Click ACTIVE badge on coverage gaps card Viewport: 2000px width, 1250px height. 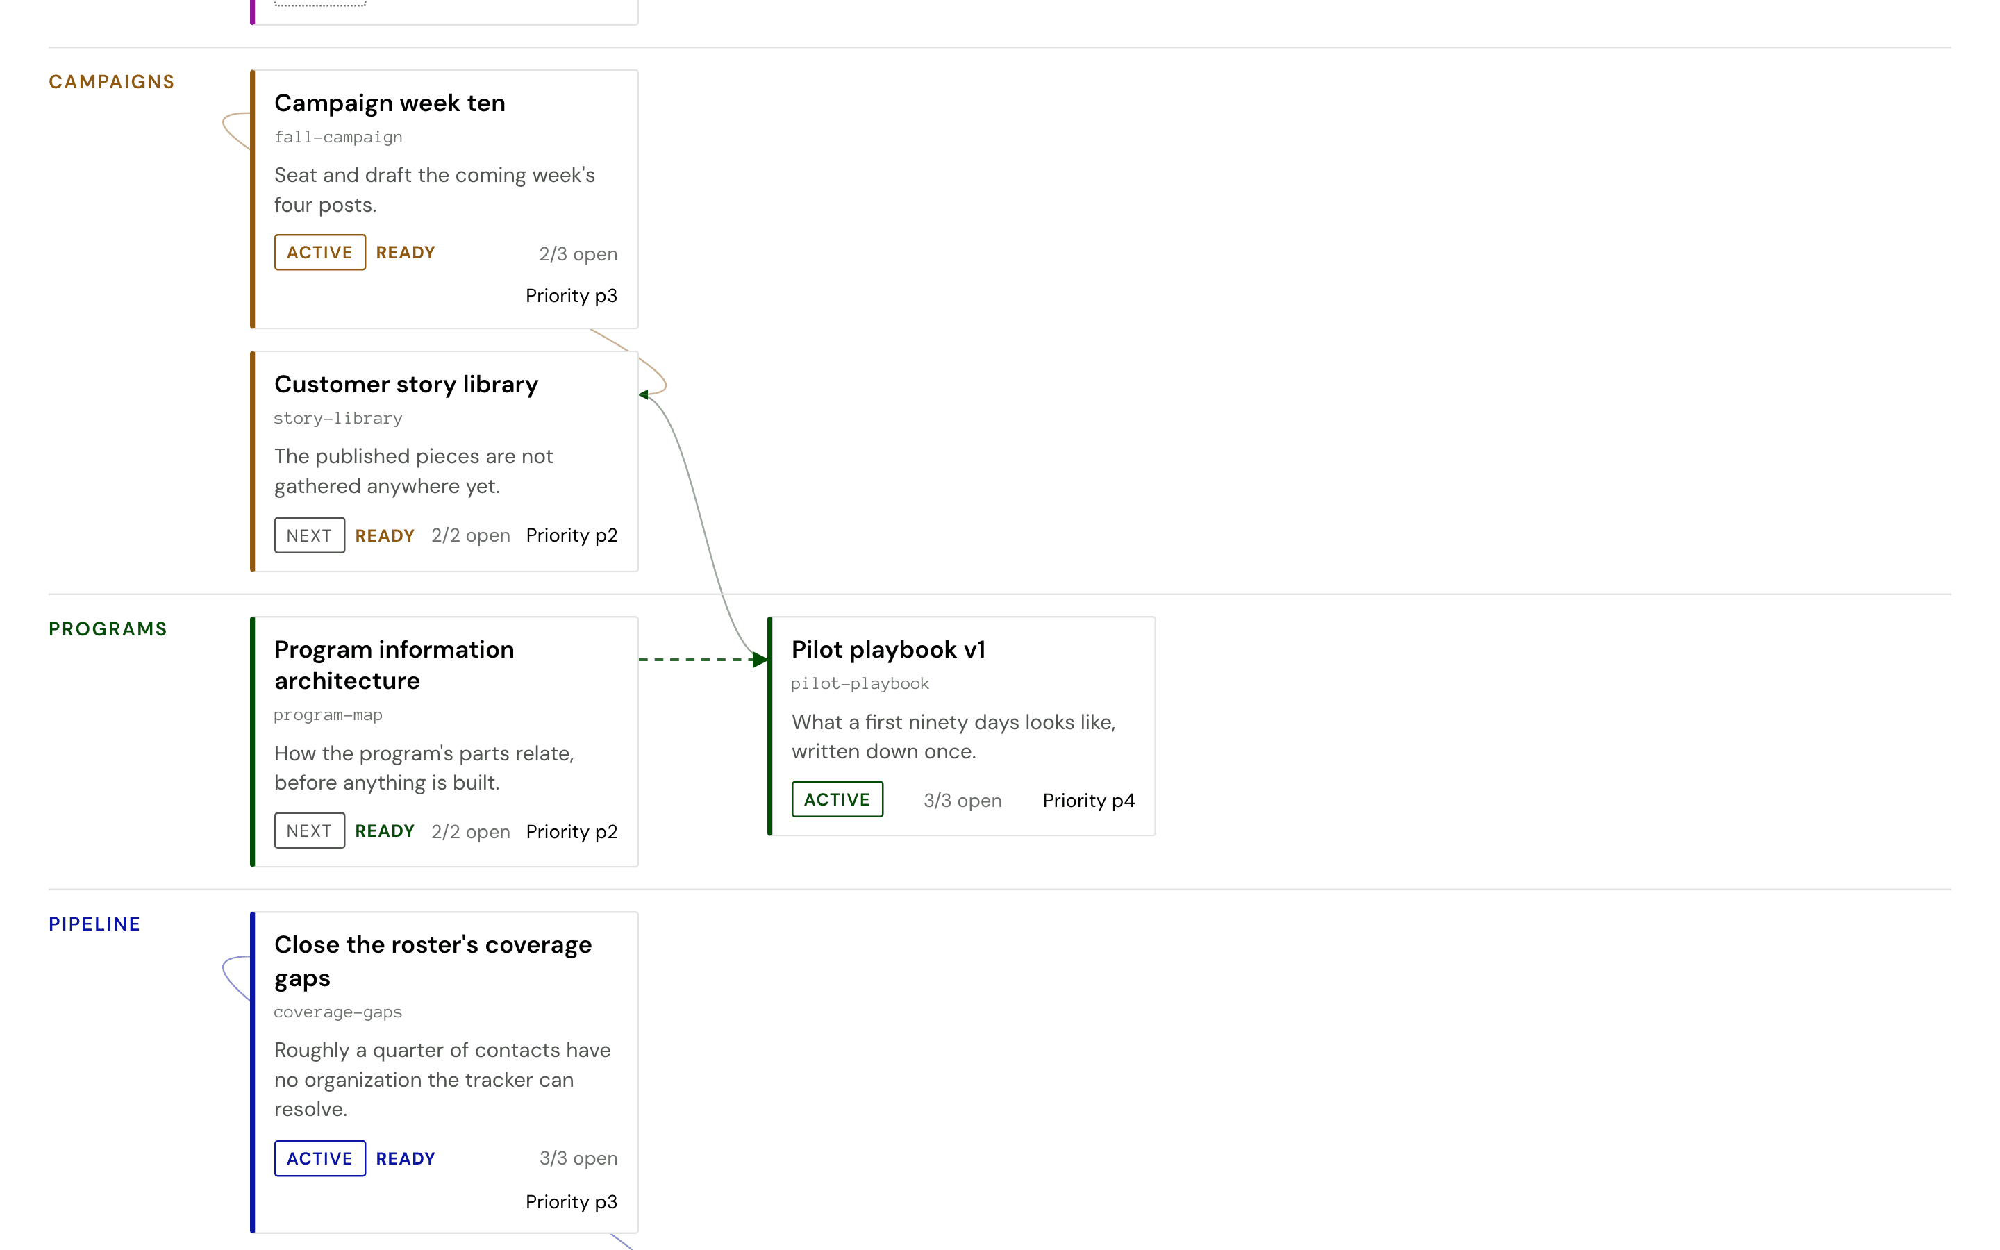320,1158
